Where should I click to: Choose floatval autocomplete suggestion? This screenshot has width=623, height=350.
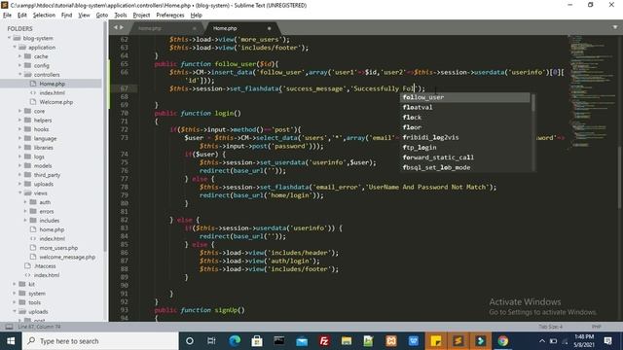coord(465,107)
